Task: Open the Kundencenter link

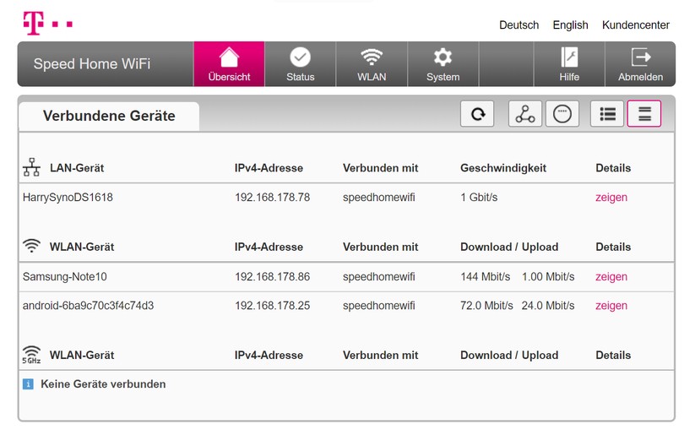Action: (x=635, y=25)
